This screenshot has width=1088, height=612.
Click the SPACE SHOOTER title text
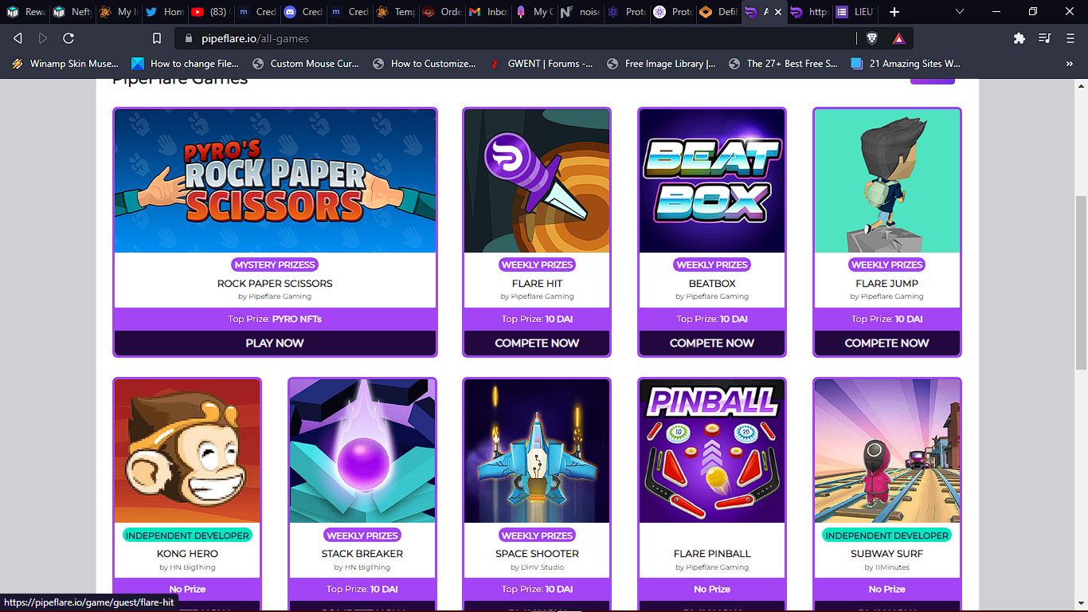coord(537,554)
